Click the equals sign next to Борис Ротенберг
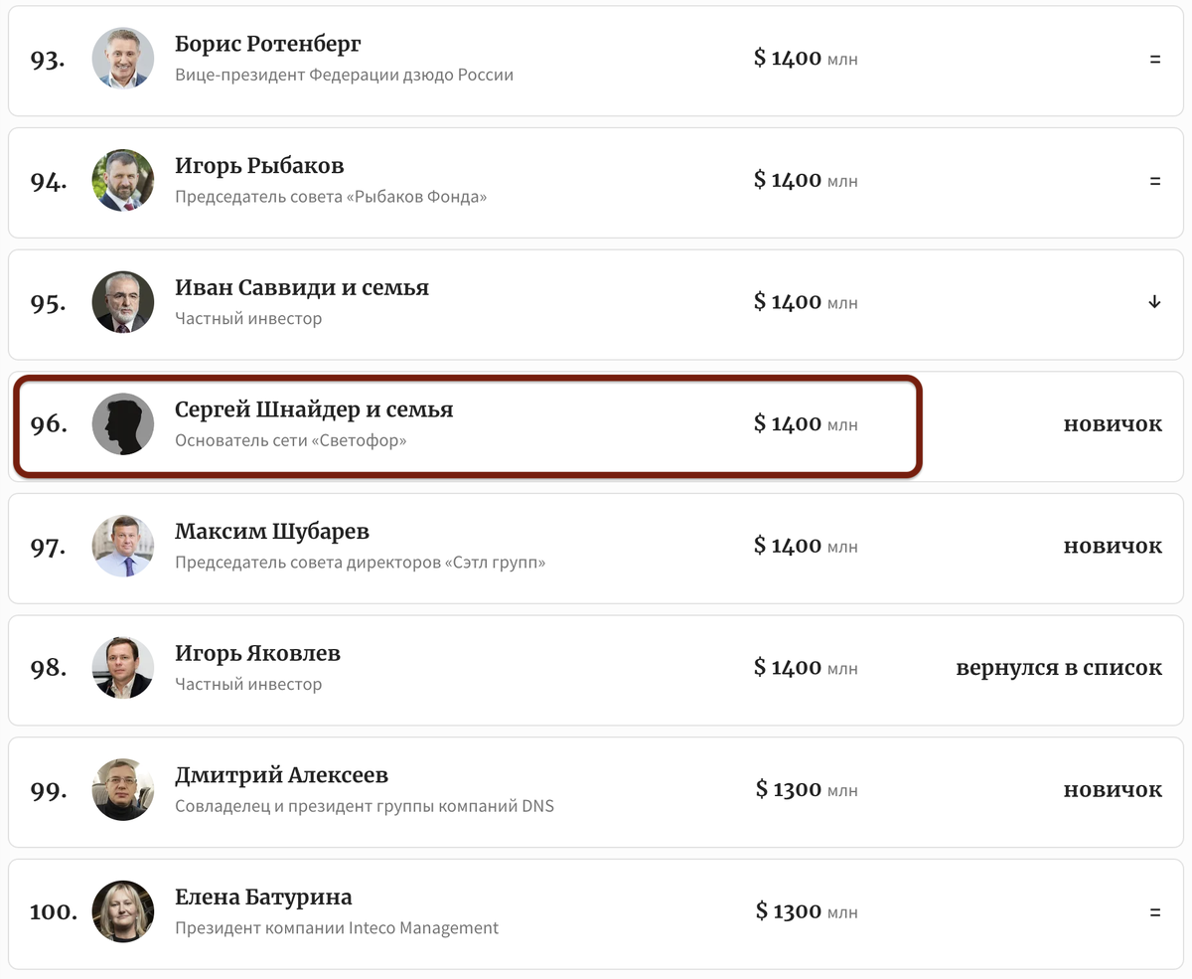 pyautogui.click(x=1155, y=59)
